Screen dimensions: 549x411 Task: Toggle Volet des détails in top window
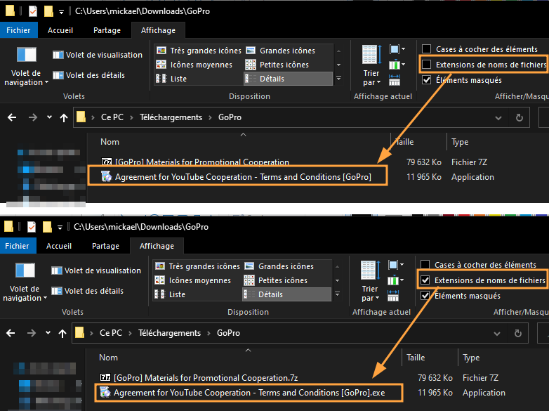[x=89, y=75]
